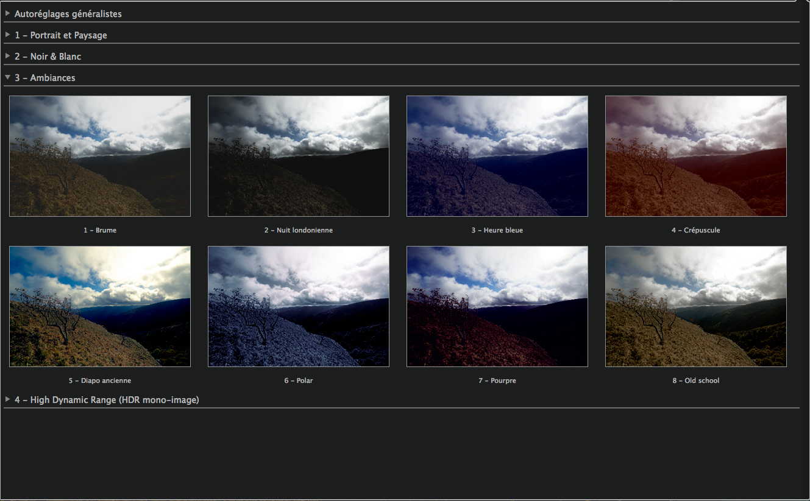Collapse the 3 – Ambiances section triangle

pos(8,77)
